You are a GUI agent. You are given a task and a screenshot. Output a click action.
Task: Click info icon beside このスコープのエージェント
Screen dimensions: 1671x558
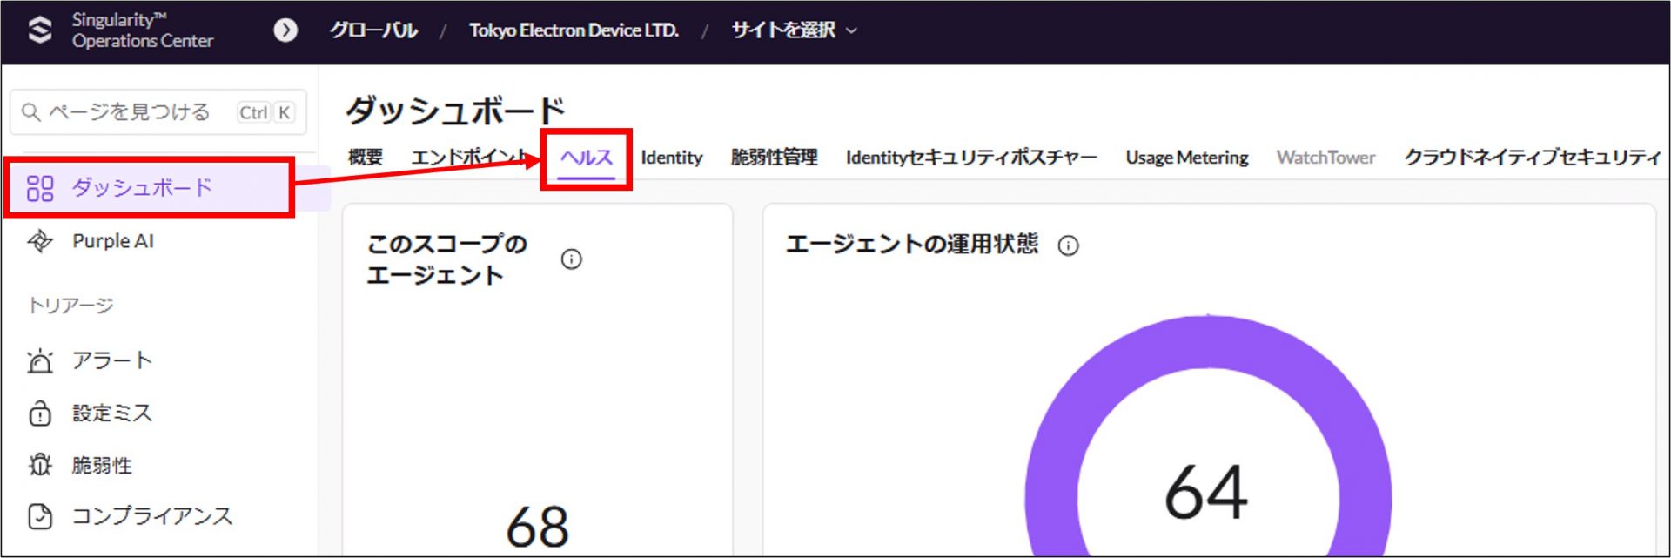(x=571, y=259)
